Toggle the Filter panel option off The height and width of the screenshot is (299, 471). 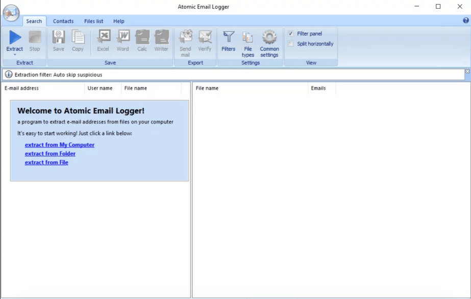[x=291, y=33]
